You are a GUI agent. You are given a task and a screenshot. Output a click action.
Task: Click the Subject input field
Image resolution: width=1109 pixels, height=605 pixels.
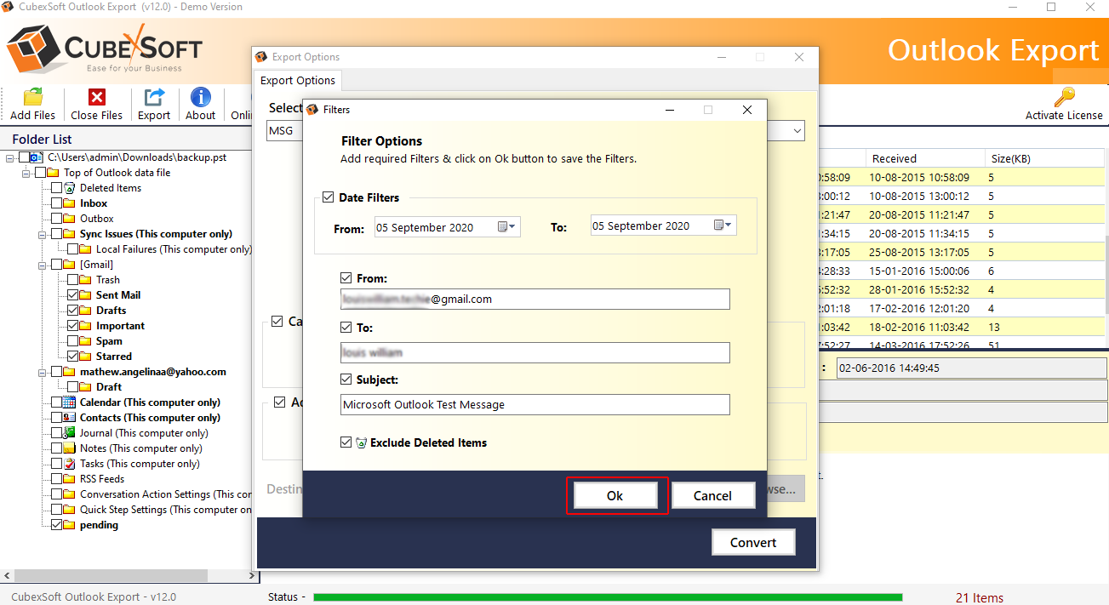point(534,404)
